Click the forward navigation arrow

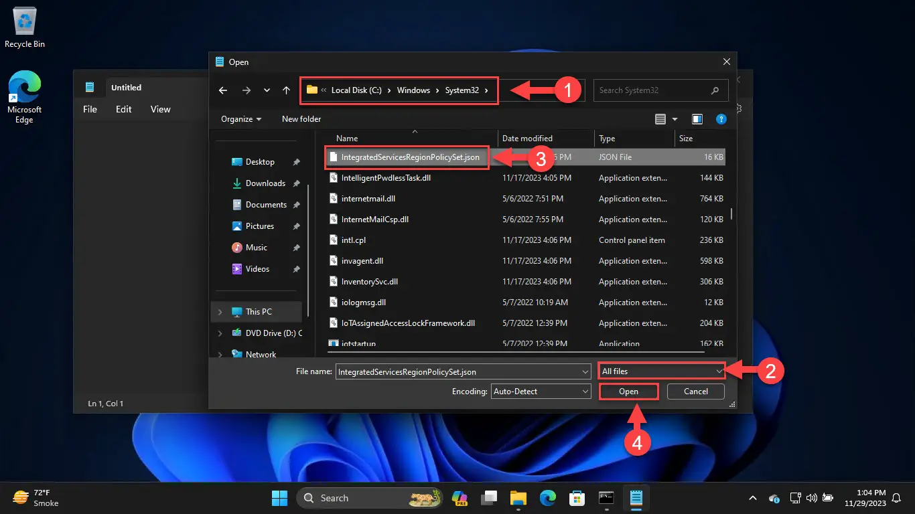coord(246,90)
